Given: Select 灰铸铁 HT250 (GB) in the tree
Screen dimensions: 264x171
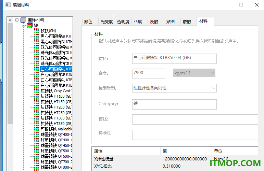Looking at the screenshot, I should point(56,113).
